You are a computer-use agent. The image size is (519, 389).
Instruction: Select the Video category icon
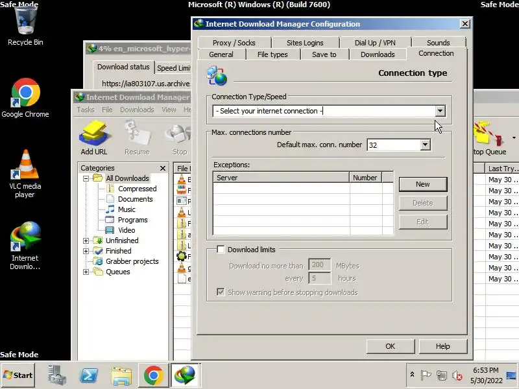[110, 230]
